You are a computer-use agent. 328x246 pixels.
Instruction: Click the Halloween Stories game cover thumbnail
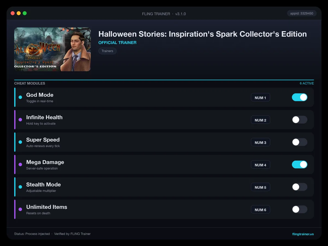[52, 49]
